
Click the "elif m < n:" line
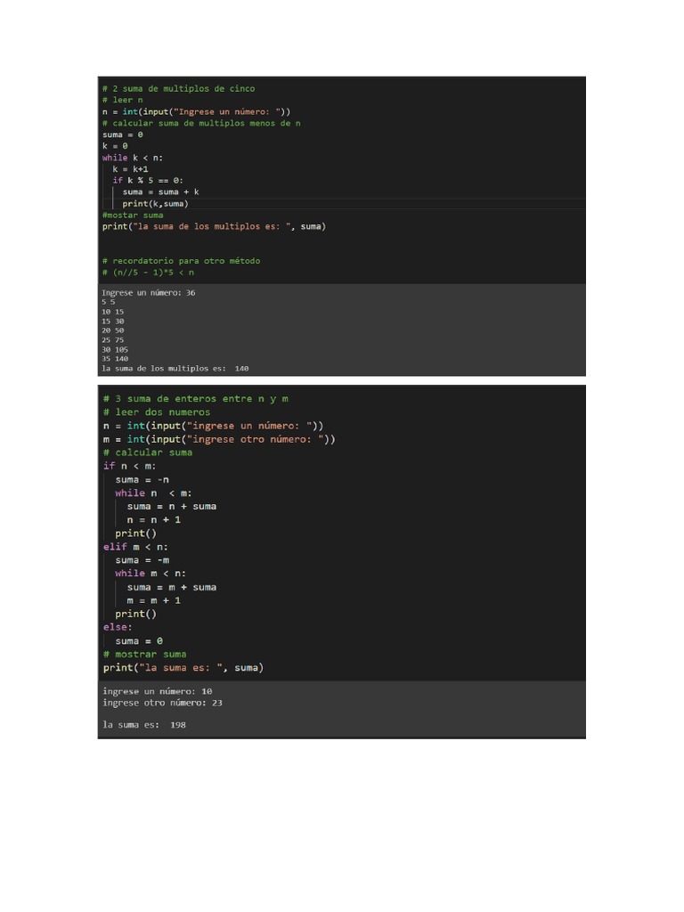pos(136,547)
